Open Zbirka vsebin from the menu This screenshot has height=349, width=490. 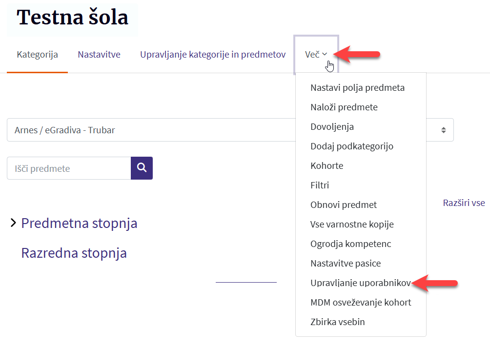(337, 322)
